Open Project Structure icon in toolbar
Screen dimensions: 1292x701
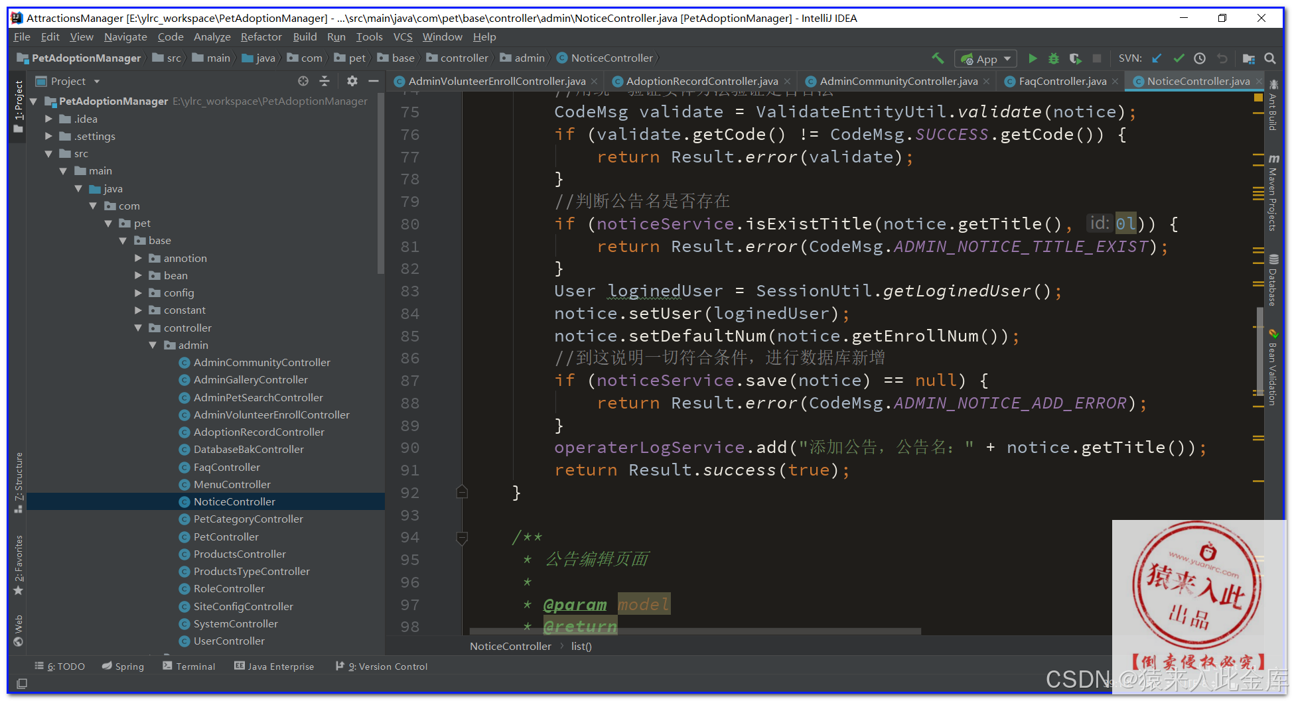(1248, 58)
